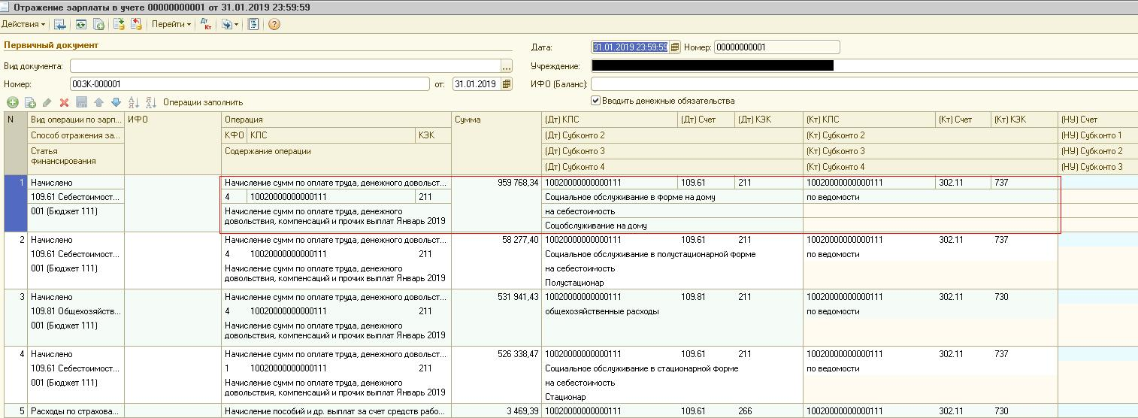Click Расходы по страхова... cell in row 5
The width and height of the screenshot is (1138, 418).
(x=75, y=411)
